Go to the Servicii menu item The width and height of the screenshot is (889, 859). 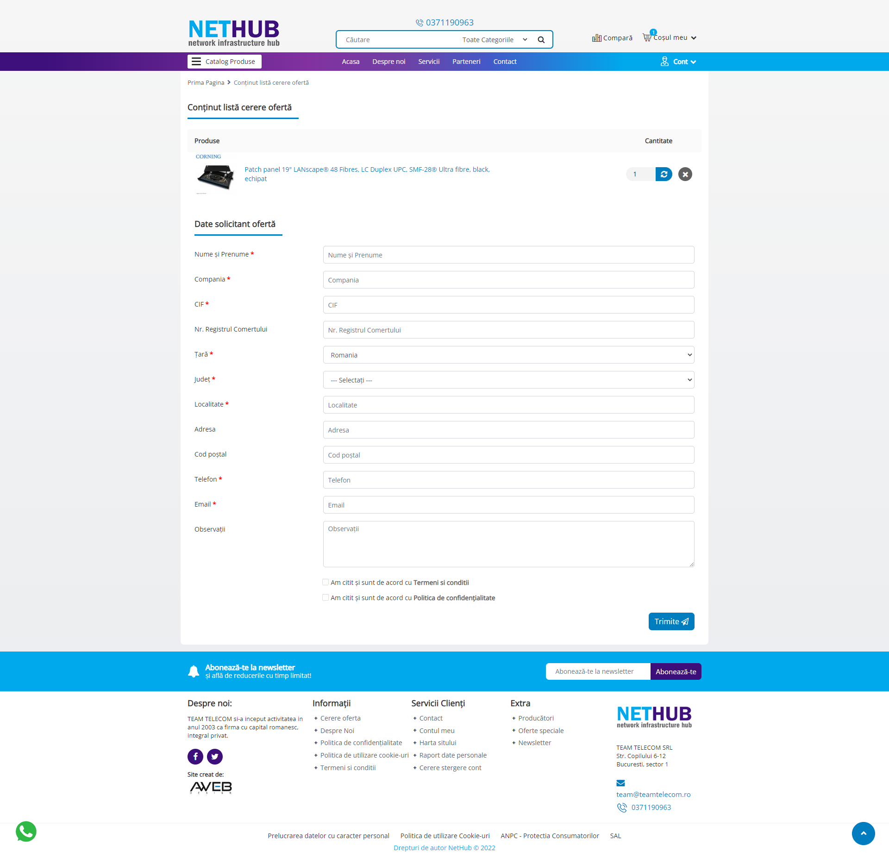click(429, 62)
